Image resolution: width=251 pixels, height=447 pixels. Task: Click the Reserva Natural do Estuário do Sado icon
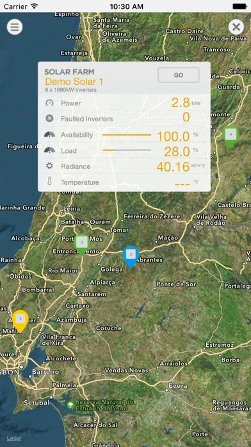pos(70,404)
